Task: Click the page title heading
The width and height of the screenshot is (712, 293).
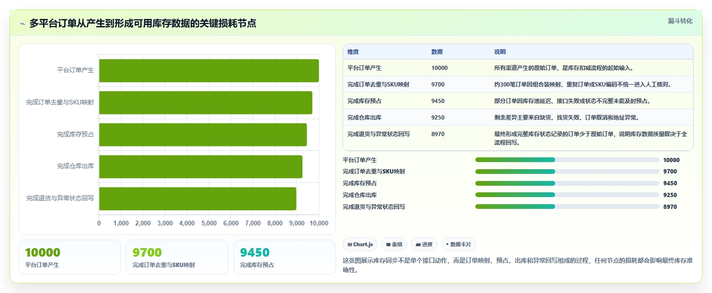Action: [143, 23]
